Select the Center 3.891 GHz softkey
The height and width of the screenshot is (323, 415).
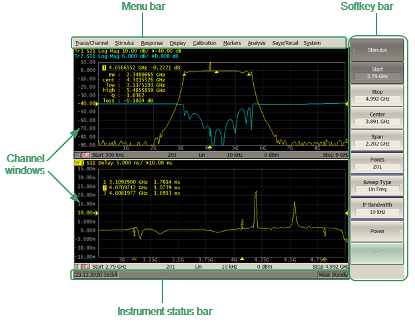click(x=377, y=118)
